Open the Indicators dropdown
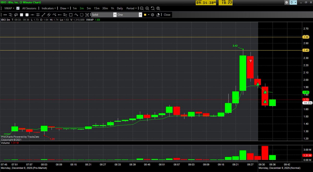 [x=49, y=8]
